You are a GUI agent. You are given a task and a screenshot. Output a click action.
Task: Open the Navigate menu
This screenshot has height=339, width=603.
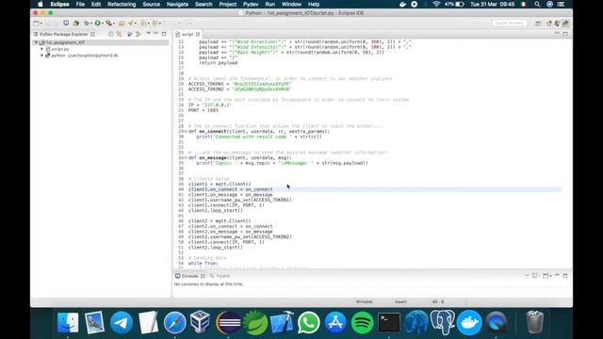177,4
